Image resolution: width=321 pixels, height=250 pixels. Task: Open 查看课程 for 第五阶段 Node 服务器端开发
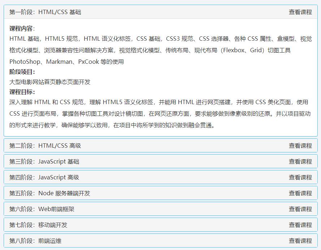[x=300, y=193]
